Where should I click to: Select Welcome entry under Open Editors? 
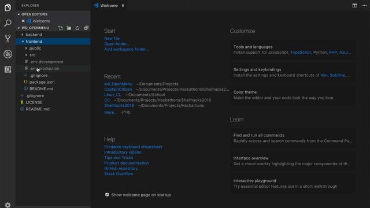pos(53,21)
